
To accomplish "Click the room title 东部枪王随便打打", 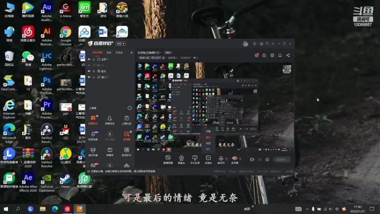I will click(x=149, y=53).
